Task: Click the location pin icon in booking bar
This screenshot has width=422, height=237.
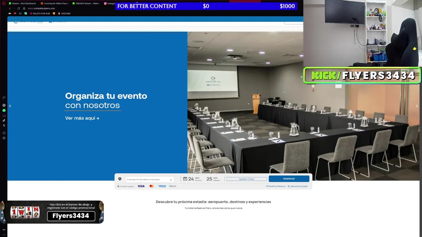Action: [120, 179]
